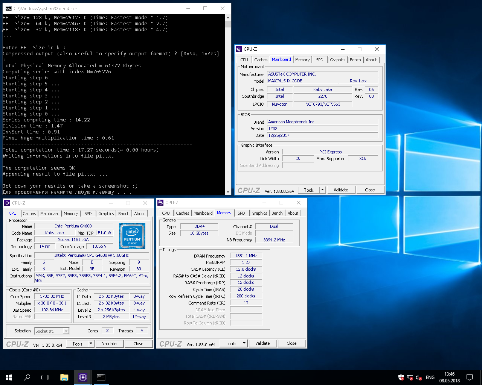Open the Socket #1 selection dropdown
482x385 pixels.
coord(52,331)
